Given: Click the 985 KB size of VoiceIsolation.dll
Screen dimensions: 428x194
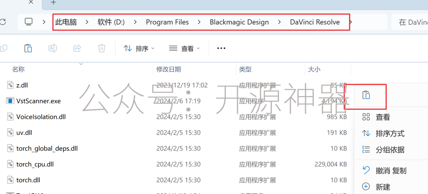Looking at the screenshot, I should tap(337, 117).
